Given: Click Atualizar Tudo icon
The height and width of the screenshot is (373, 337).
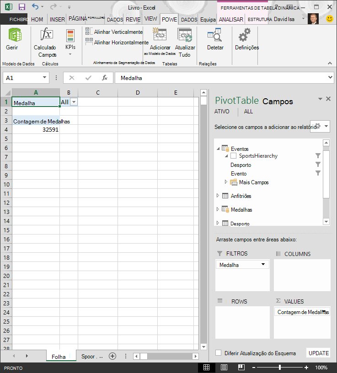Looking at the screenshot, I should coord(185,35).
